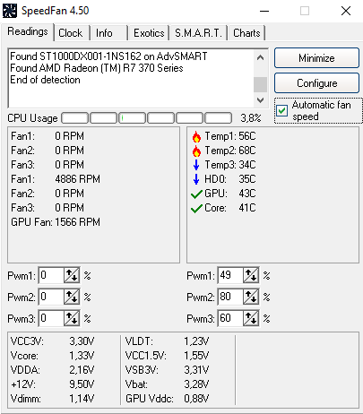Click the right Pwm2 field showing 80
The image size is (363, 414).
(x=230, y=297)
